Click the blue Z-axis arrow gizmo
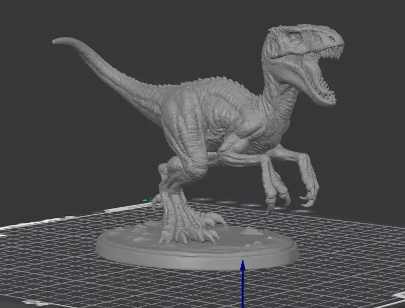405x308 pixels. 242,283
